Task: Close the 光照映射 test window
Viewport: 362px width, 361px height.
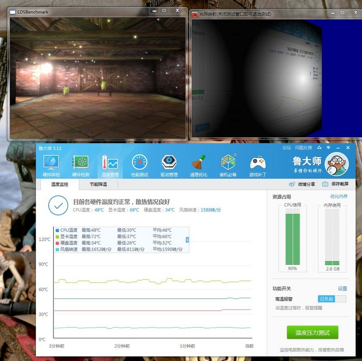Action: tap(356, 13)
